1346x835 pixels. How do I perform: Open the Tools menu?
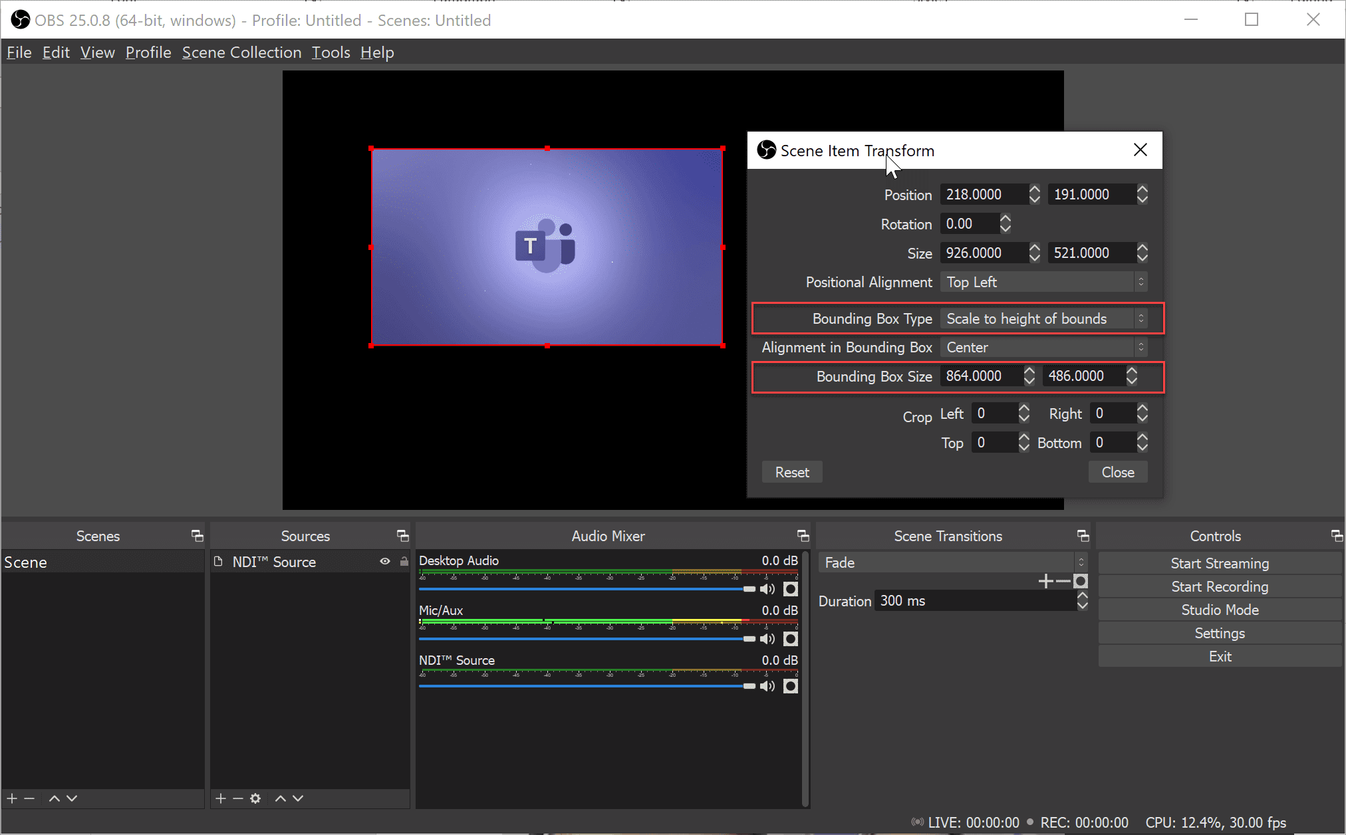(x=331, y=52)
